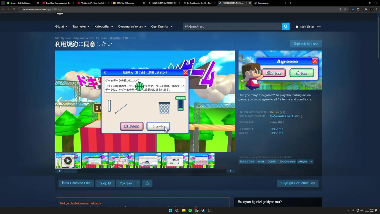
Task: Go to the previous screenshot arrow
Action: pyautogui.click(x=59, y=101)
